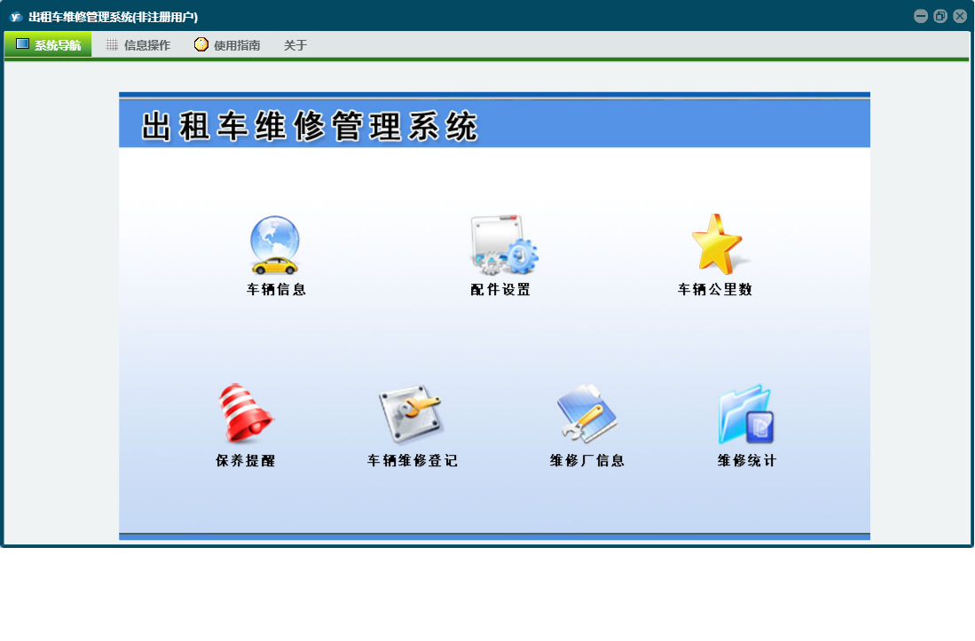The height and width of the screenshot is (641, 975).
Task: Click the 车辆公里数 text label
Action: click(x=715, y=289)
